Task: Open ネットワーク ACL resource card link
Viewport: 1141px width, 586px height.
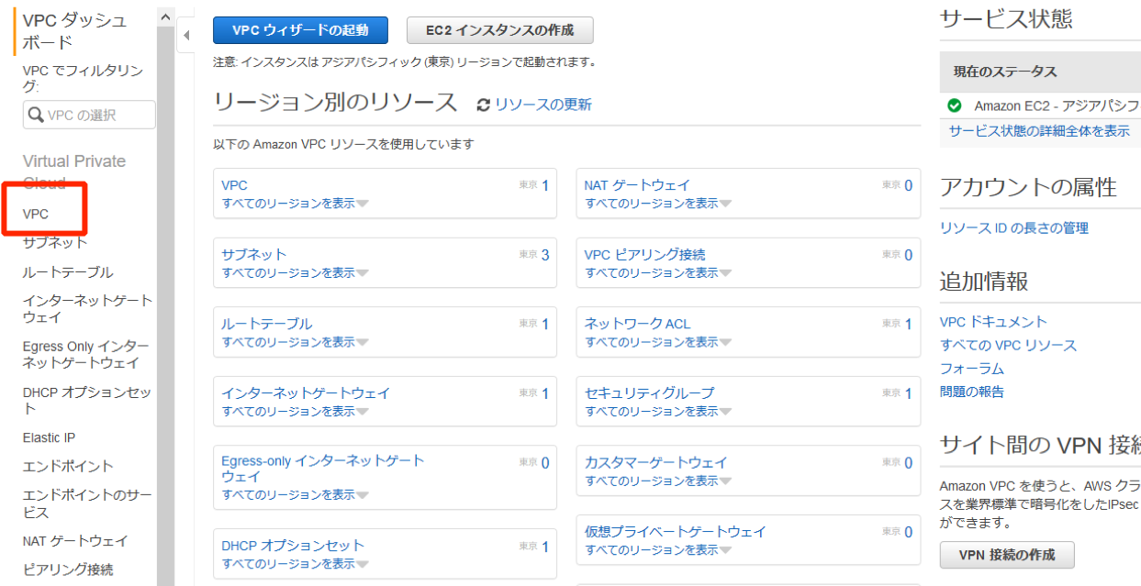Action: click(x=638, y=324)
